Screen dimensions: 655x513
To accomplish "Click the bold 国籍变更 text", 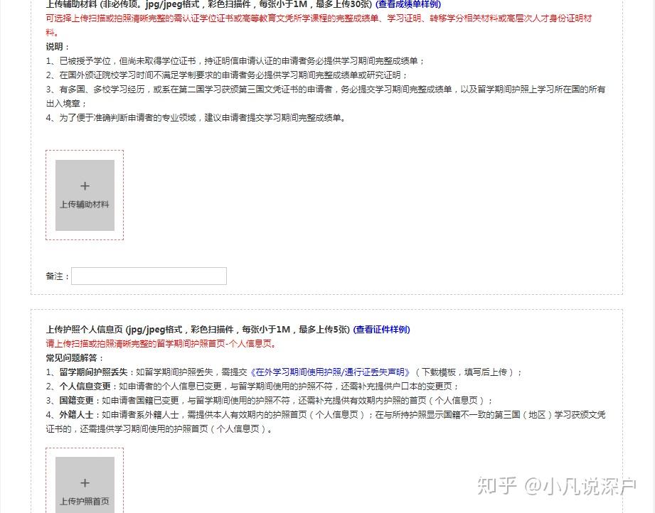I will [x=76, y=400].
